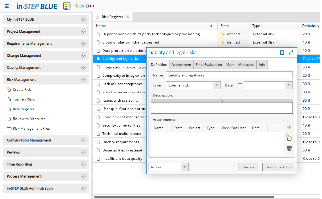Switch to the Assessment tab
The width and height of the screenshot is (322, 199).
[x=181, y=65]
